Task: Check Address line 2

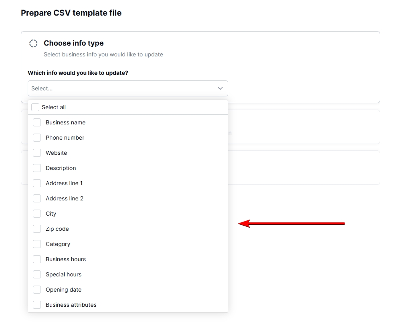Action: tap(37, 198)
